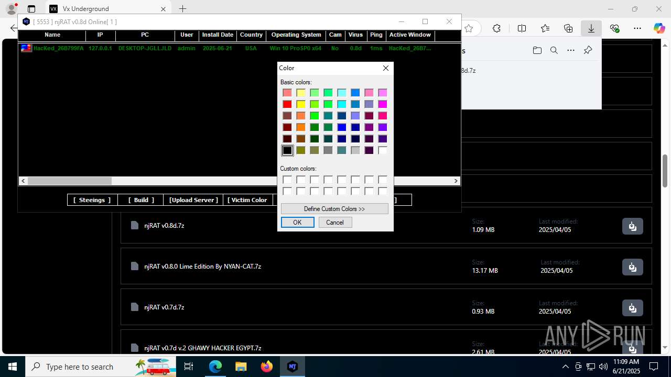Pick the silver light-gray basic swatch
This screenshot has height=377, width=671.
coord(355,150)
